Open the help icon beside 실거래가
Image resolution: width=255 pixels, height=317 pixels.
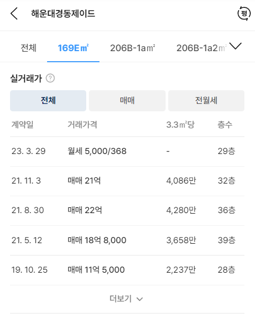[x=50, y=78]
